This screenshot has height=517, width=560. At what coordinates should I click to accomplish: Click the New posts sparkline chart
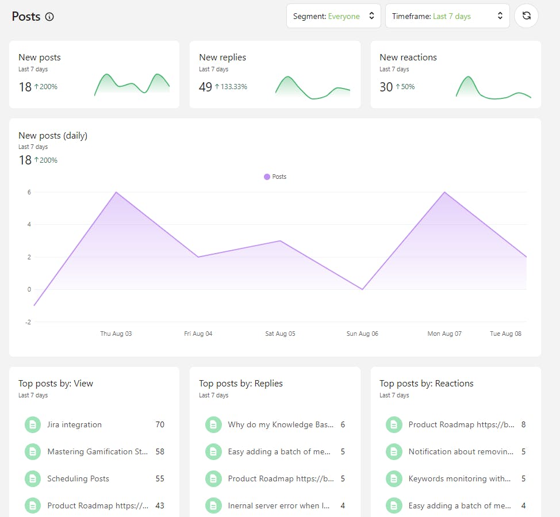pyautogui.click(x=132, y=84)
